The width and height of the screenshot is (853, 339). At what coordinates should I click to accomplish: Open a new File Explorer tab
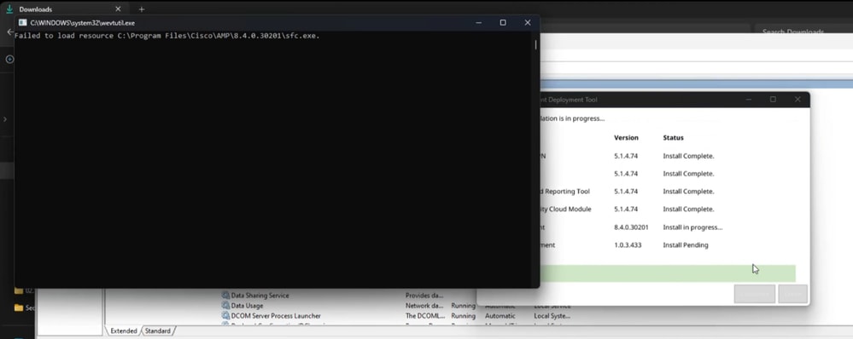pos(142,9)
